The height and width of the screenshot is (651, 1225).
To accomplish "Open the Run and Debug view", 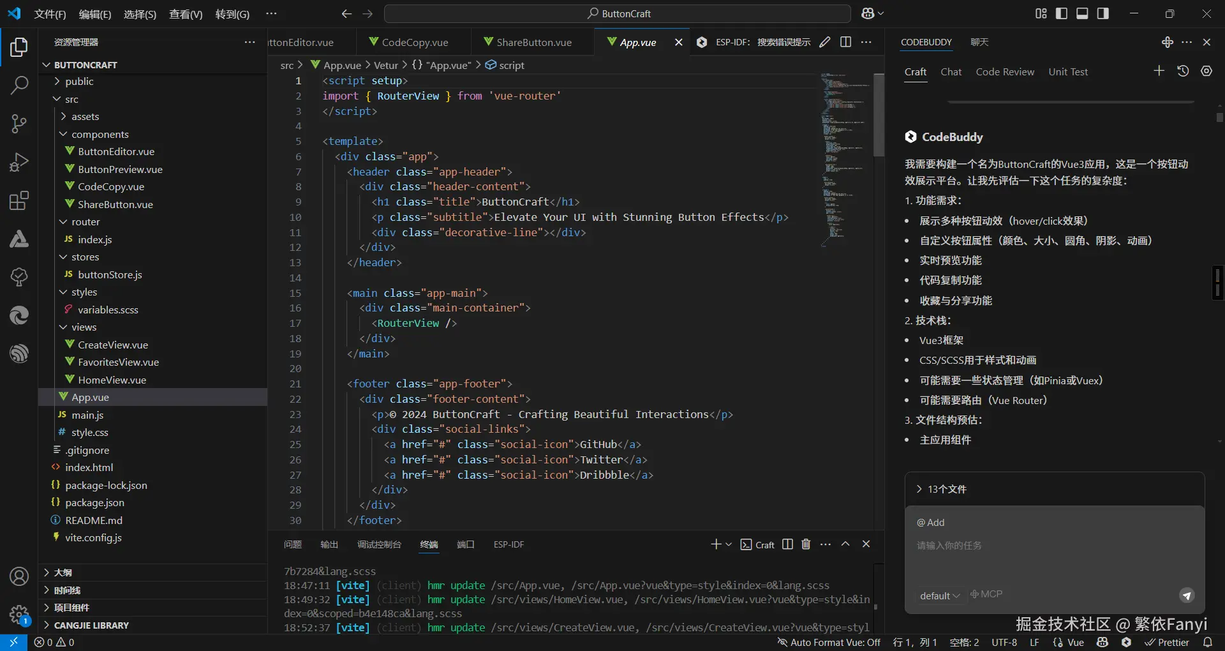I will [x=19, y=162].
